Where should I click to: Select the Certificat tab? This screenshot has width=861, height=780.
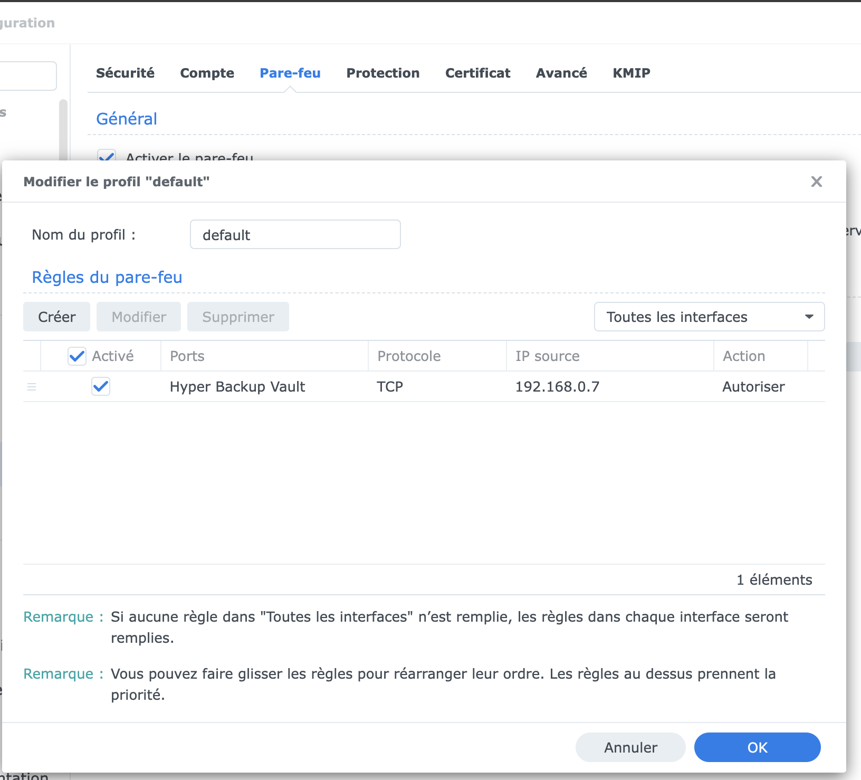pos(477,73)
